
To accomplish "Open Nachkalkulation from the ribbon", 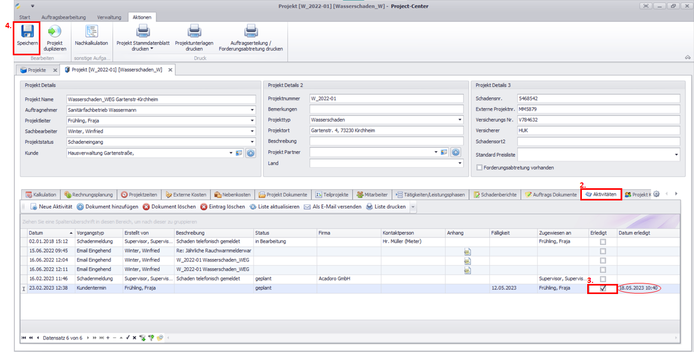I will pos(91,31).
